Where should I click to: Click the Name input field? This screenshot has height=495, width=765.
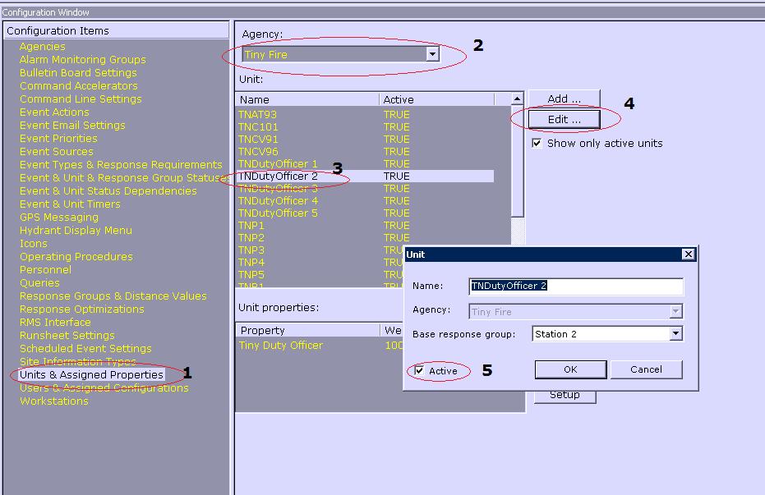(x=575, y=286)
